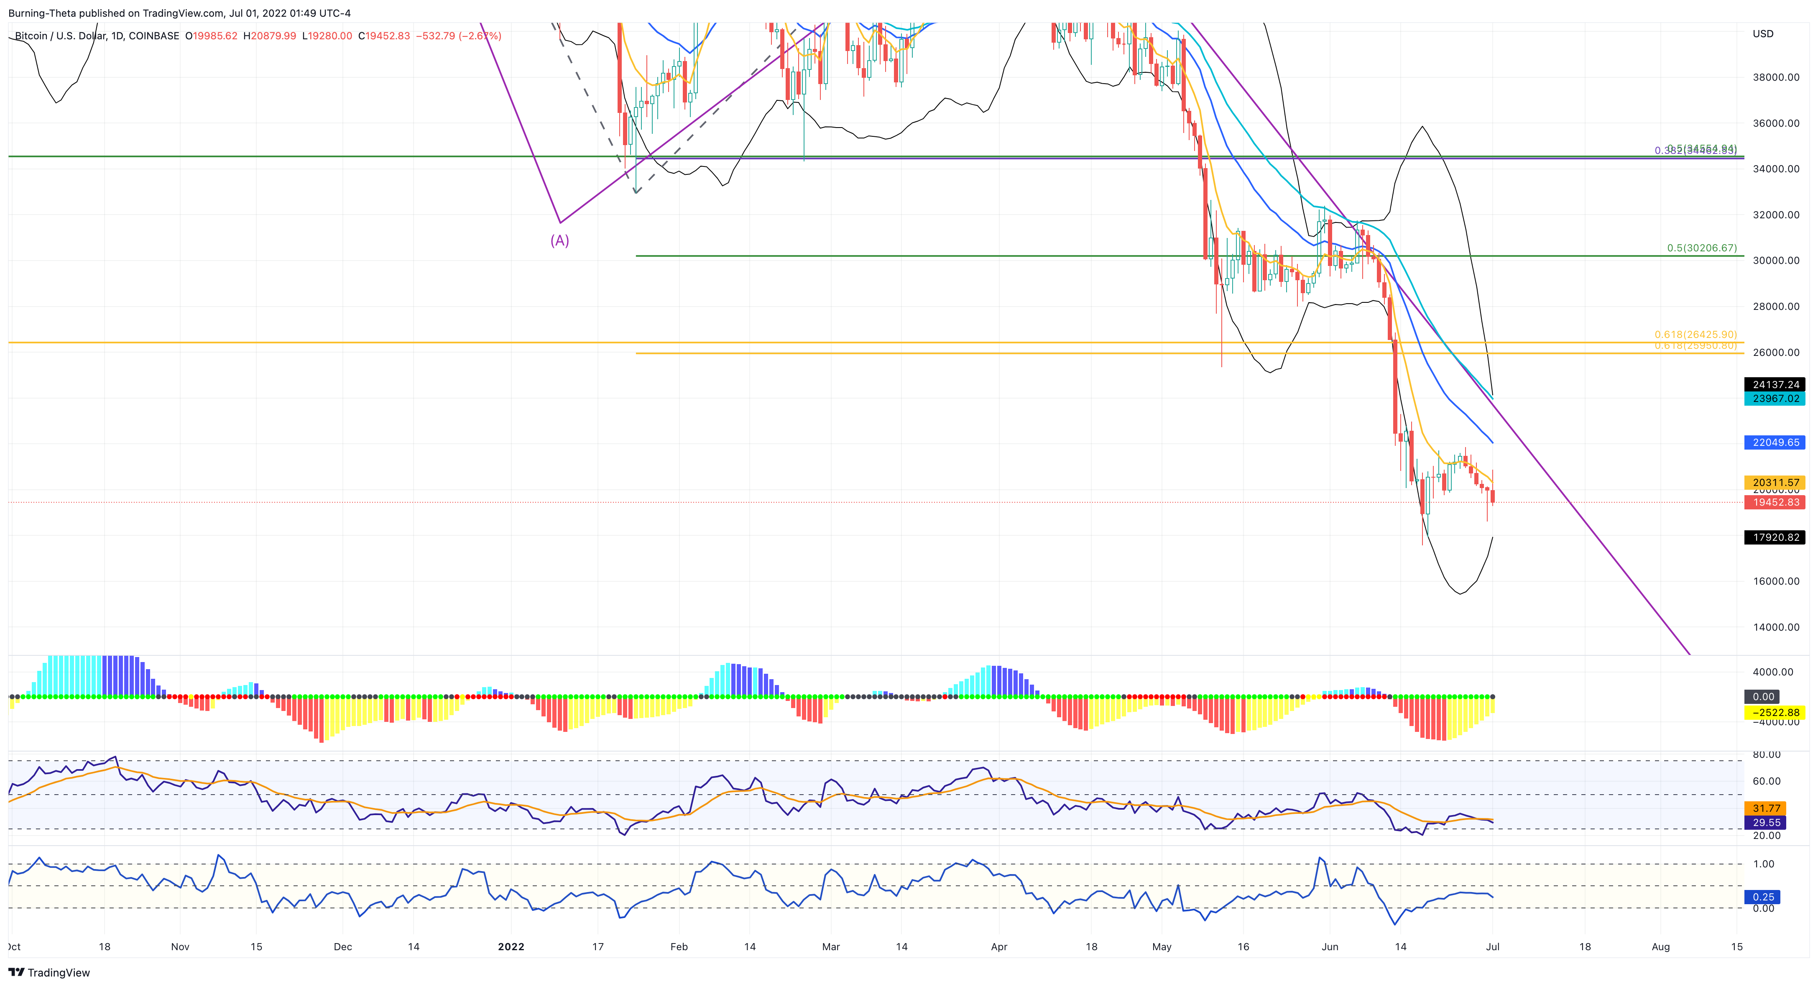Click the Aug label on time axis
The image size is (1818, 987).
pyautogui.click(x=1661, y=947)
